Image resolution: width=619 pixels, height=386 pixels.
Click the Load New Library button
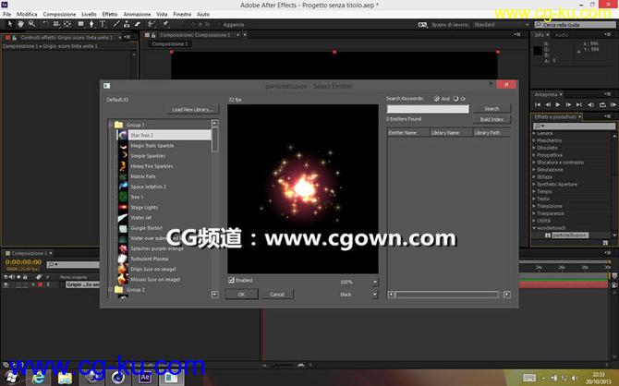tap(192, 109)
